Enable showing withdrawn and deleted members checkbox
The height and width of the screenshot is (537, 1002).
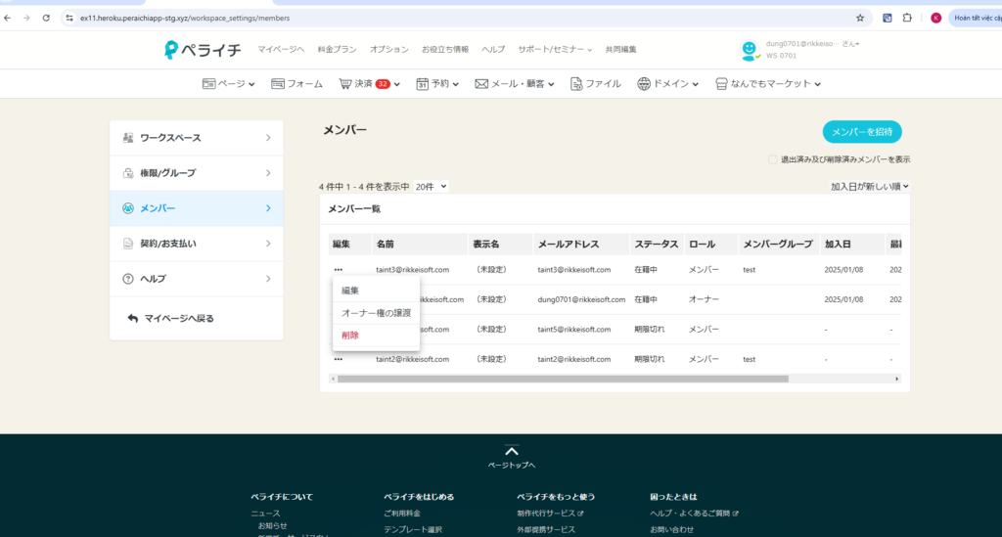click(x=773, y=159)
